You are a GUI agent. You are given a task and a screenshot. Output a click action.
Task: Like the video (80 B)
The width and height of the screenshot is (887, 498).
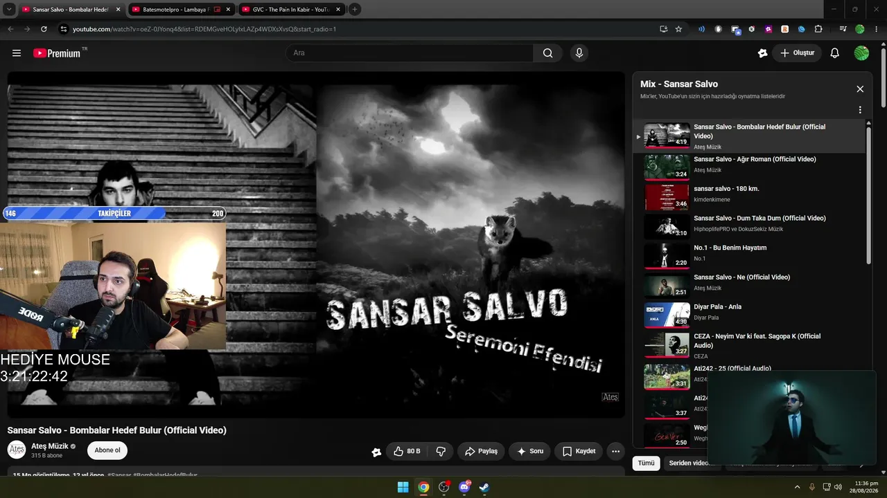point(407,451)
